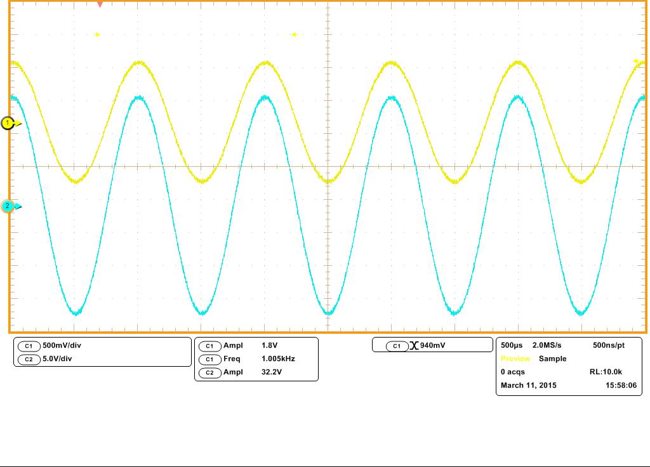Viewport: 650px width, 467px height.
Task: Select the 500mV/div channel 1 scale text
Action: (x=62, y=345)
